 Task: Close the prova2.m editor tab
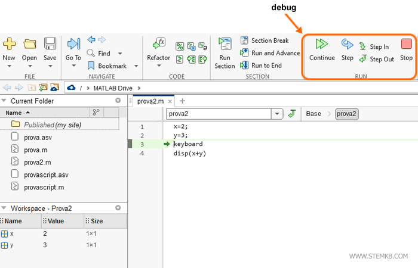point(170,101)
